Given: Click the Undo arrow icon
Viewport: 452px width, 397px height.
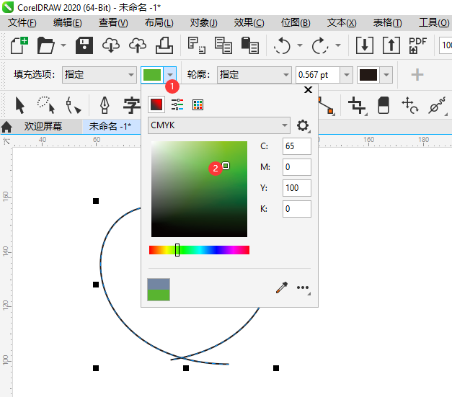Looking at the screenshot, I should [281, 45].
